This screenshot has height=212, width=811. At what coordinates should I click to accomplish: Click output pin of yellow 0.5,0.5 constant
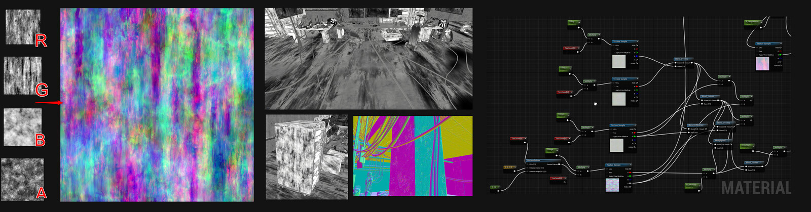[514, 171]
